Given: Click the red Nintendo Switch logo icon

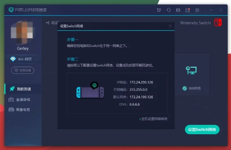Looking at the screenshot, I should coord(218,23).
